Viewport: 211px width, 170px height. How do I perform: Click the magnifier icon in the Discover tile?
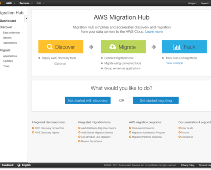click(x=50, y=47)
